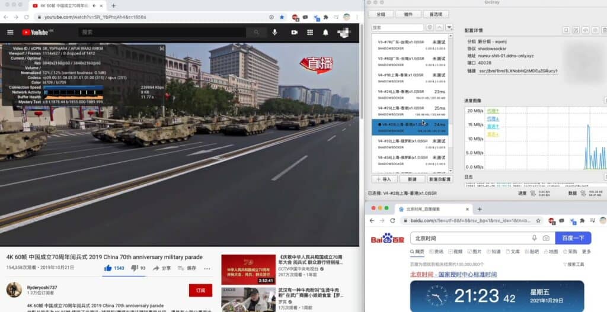The width and height of the screenshot is (607, 312).
Task: Open the Ryderyoshi737 channel name link
Action: [42, 287]
